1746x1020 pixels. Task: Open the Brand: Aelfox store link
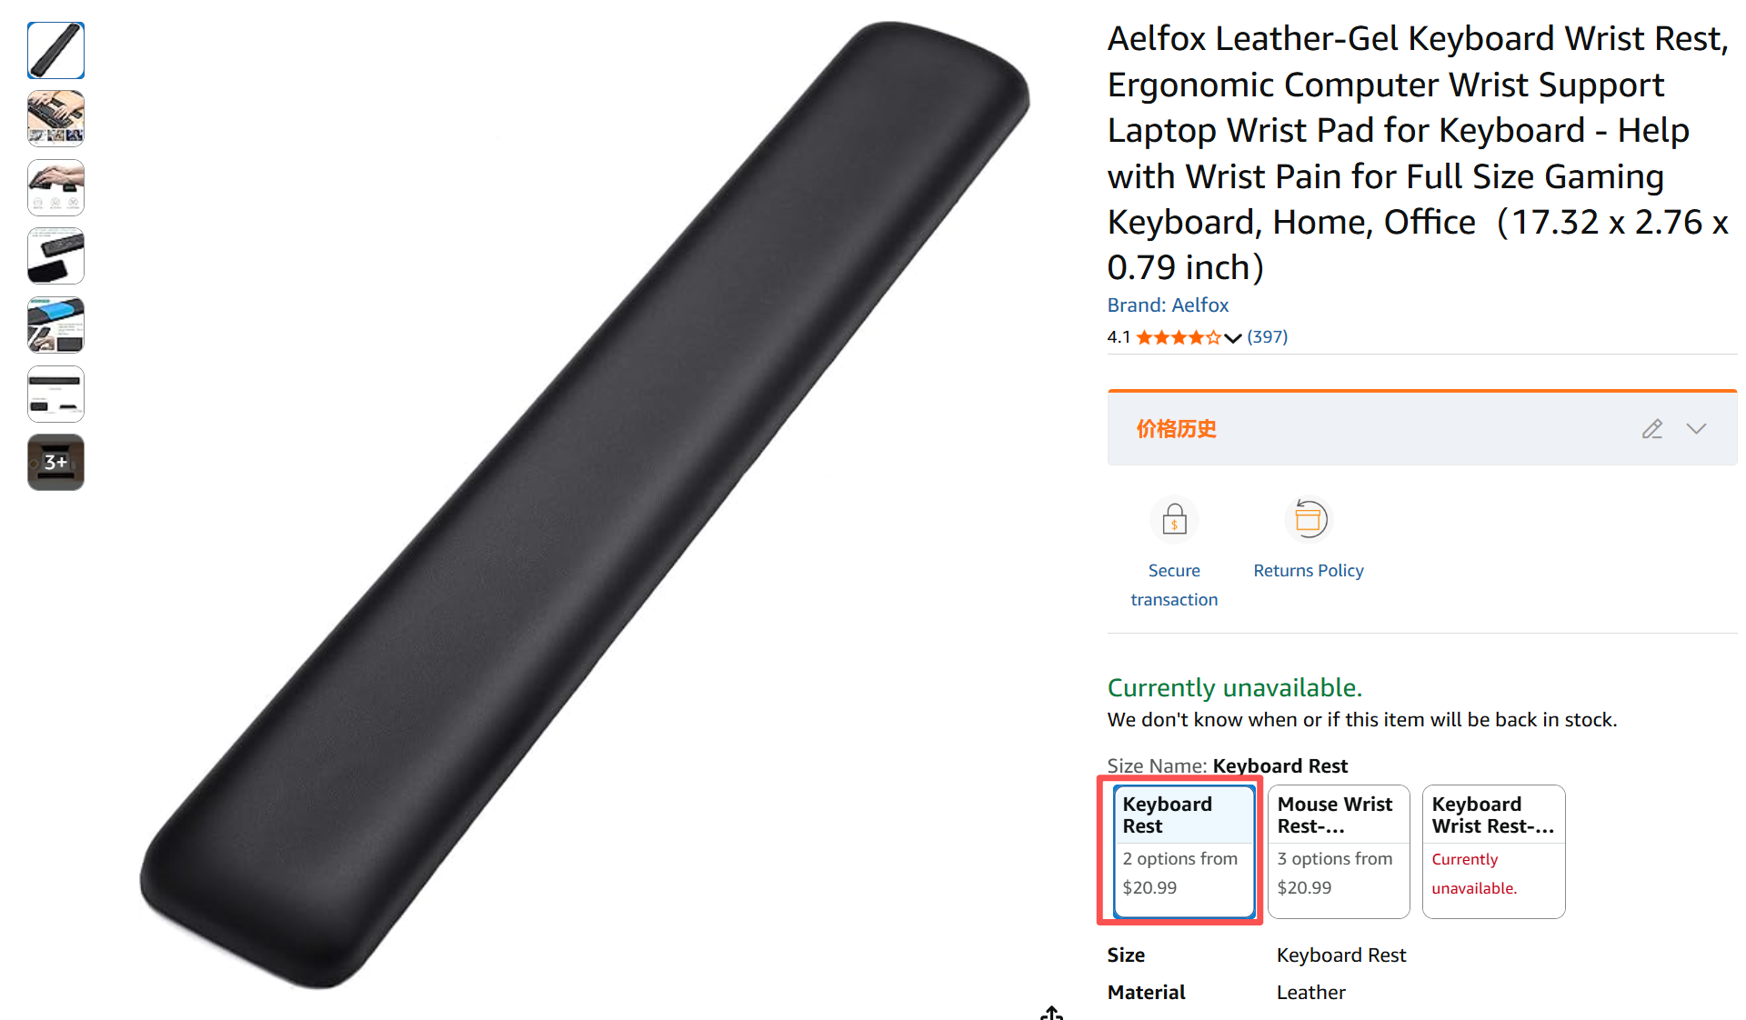point(1168,305)
